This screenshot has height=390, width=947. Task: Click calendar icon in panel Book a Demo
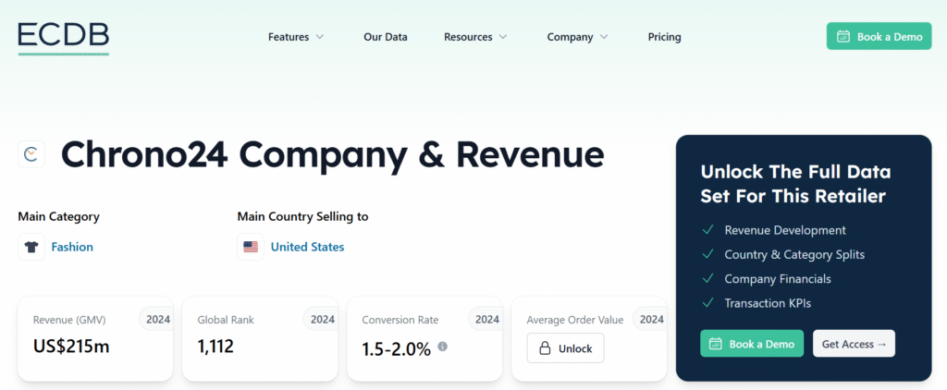pos(716,344)
